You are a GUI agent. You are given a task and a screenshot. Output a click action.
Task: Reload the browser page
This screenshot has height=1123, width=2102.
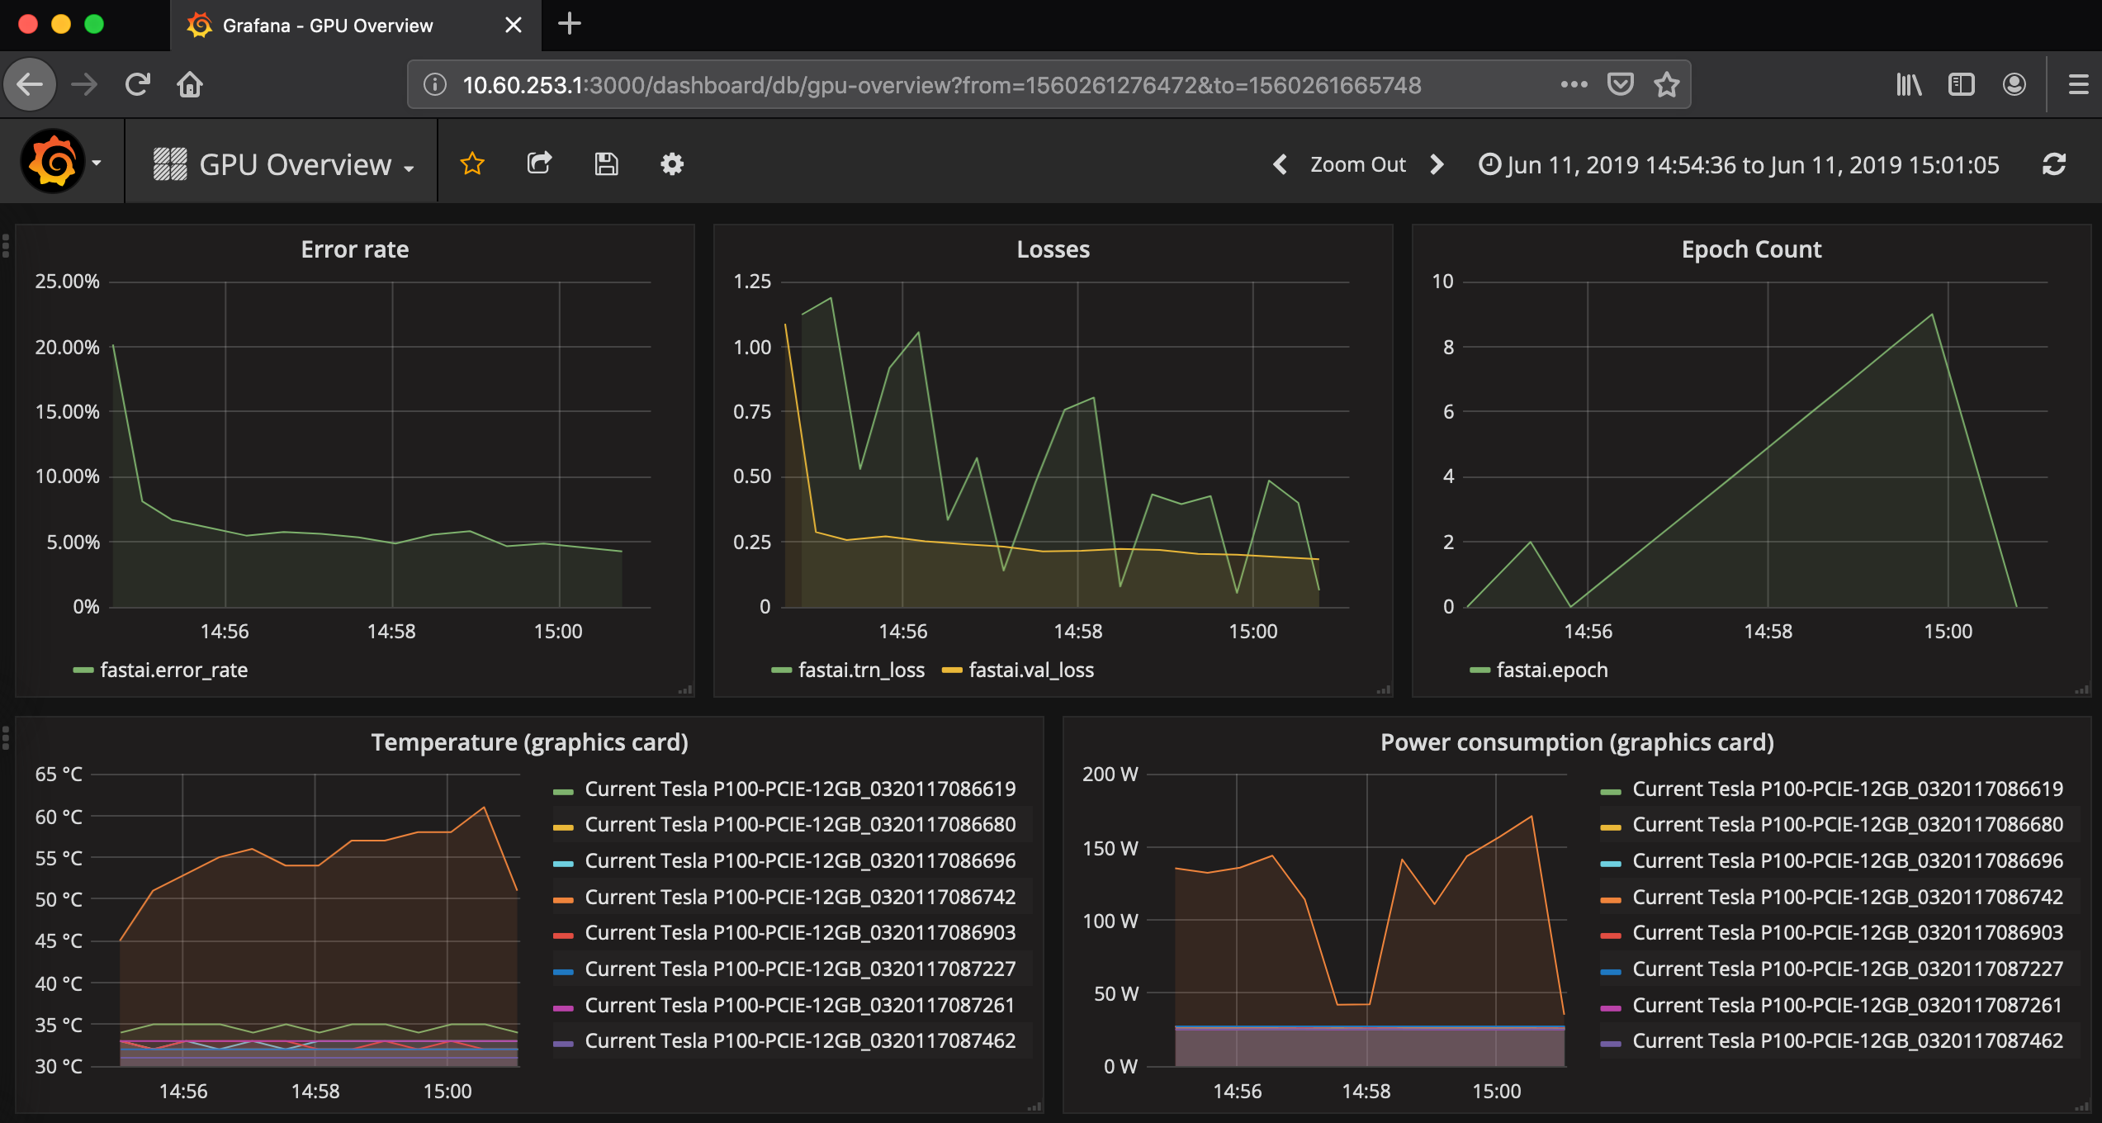pos(137,84)
